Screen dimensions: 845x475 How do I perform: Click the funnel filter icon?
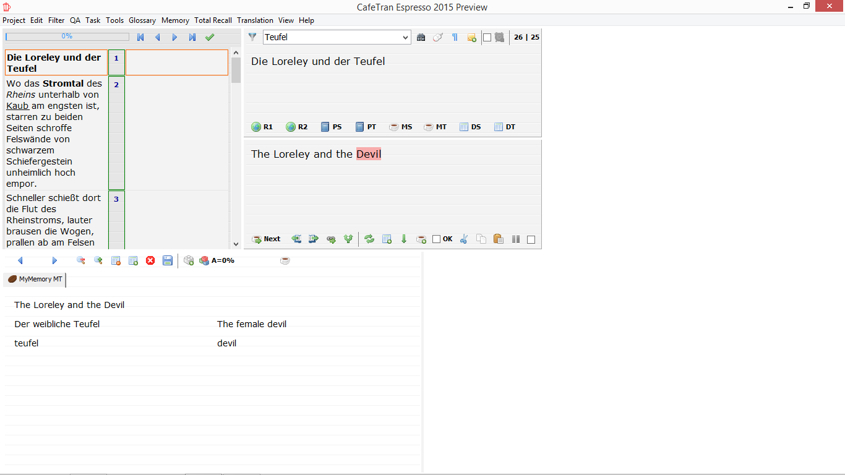pos(252,37)
